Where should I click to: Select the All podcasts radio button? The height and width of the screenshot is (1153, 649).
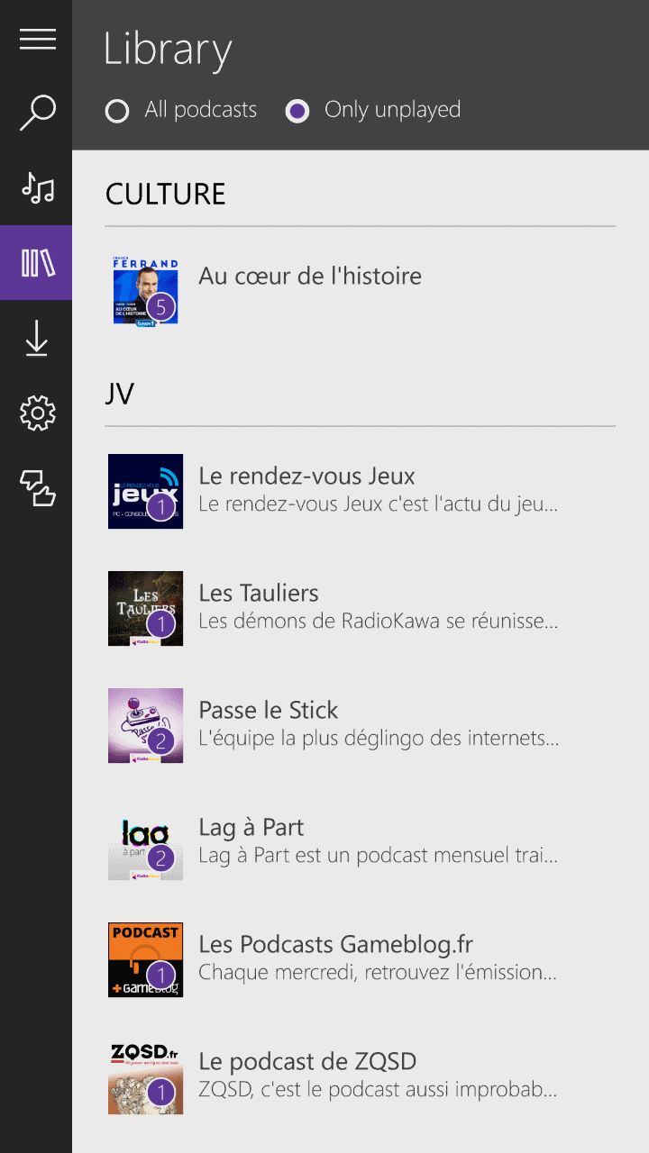pos(117,111)
